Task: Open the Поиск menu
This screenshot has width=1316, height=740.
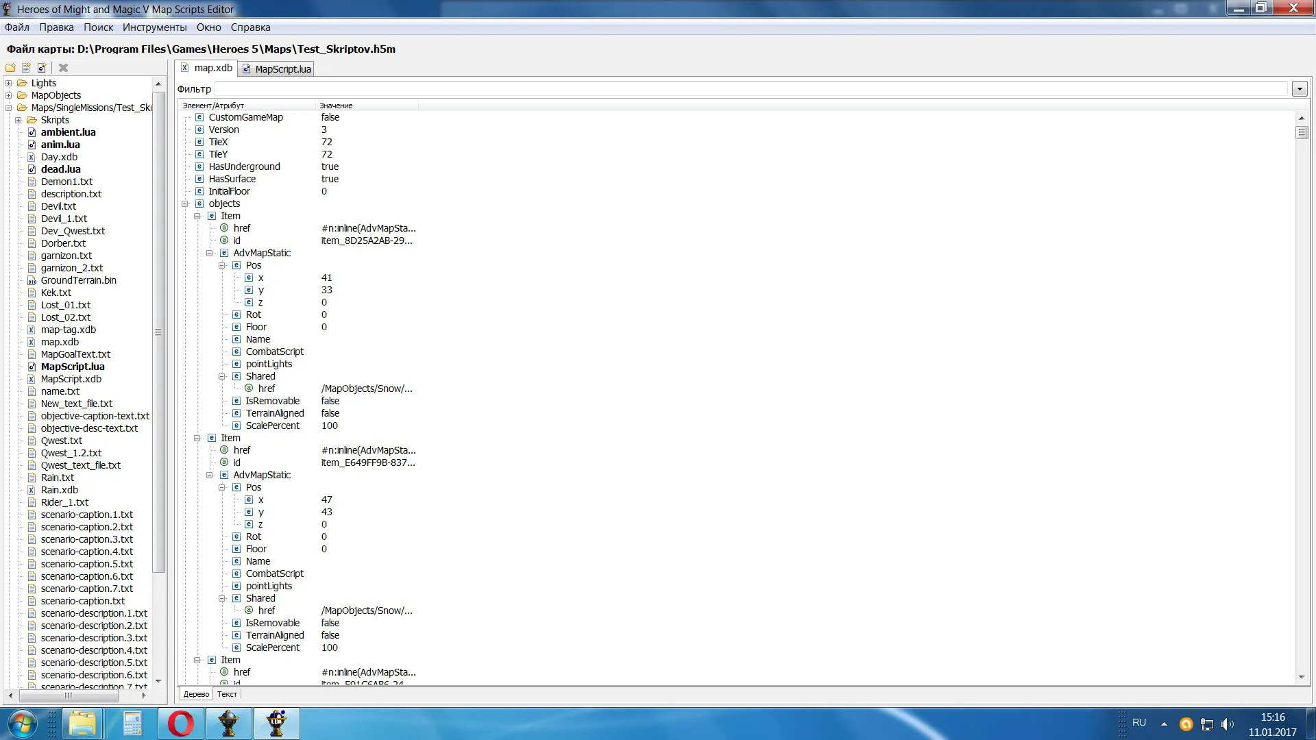Action: [x=98, y=27]
